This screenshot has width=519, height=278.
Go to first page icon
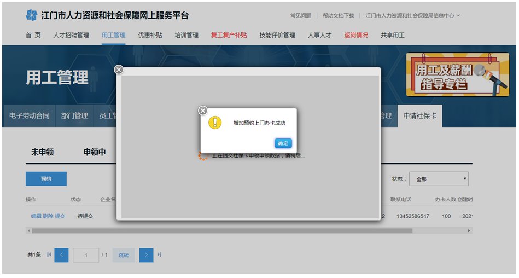(49, 254)
